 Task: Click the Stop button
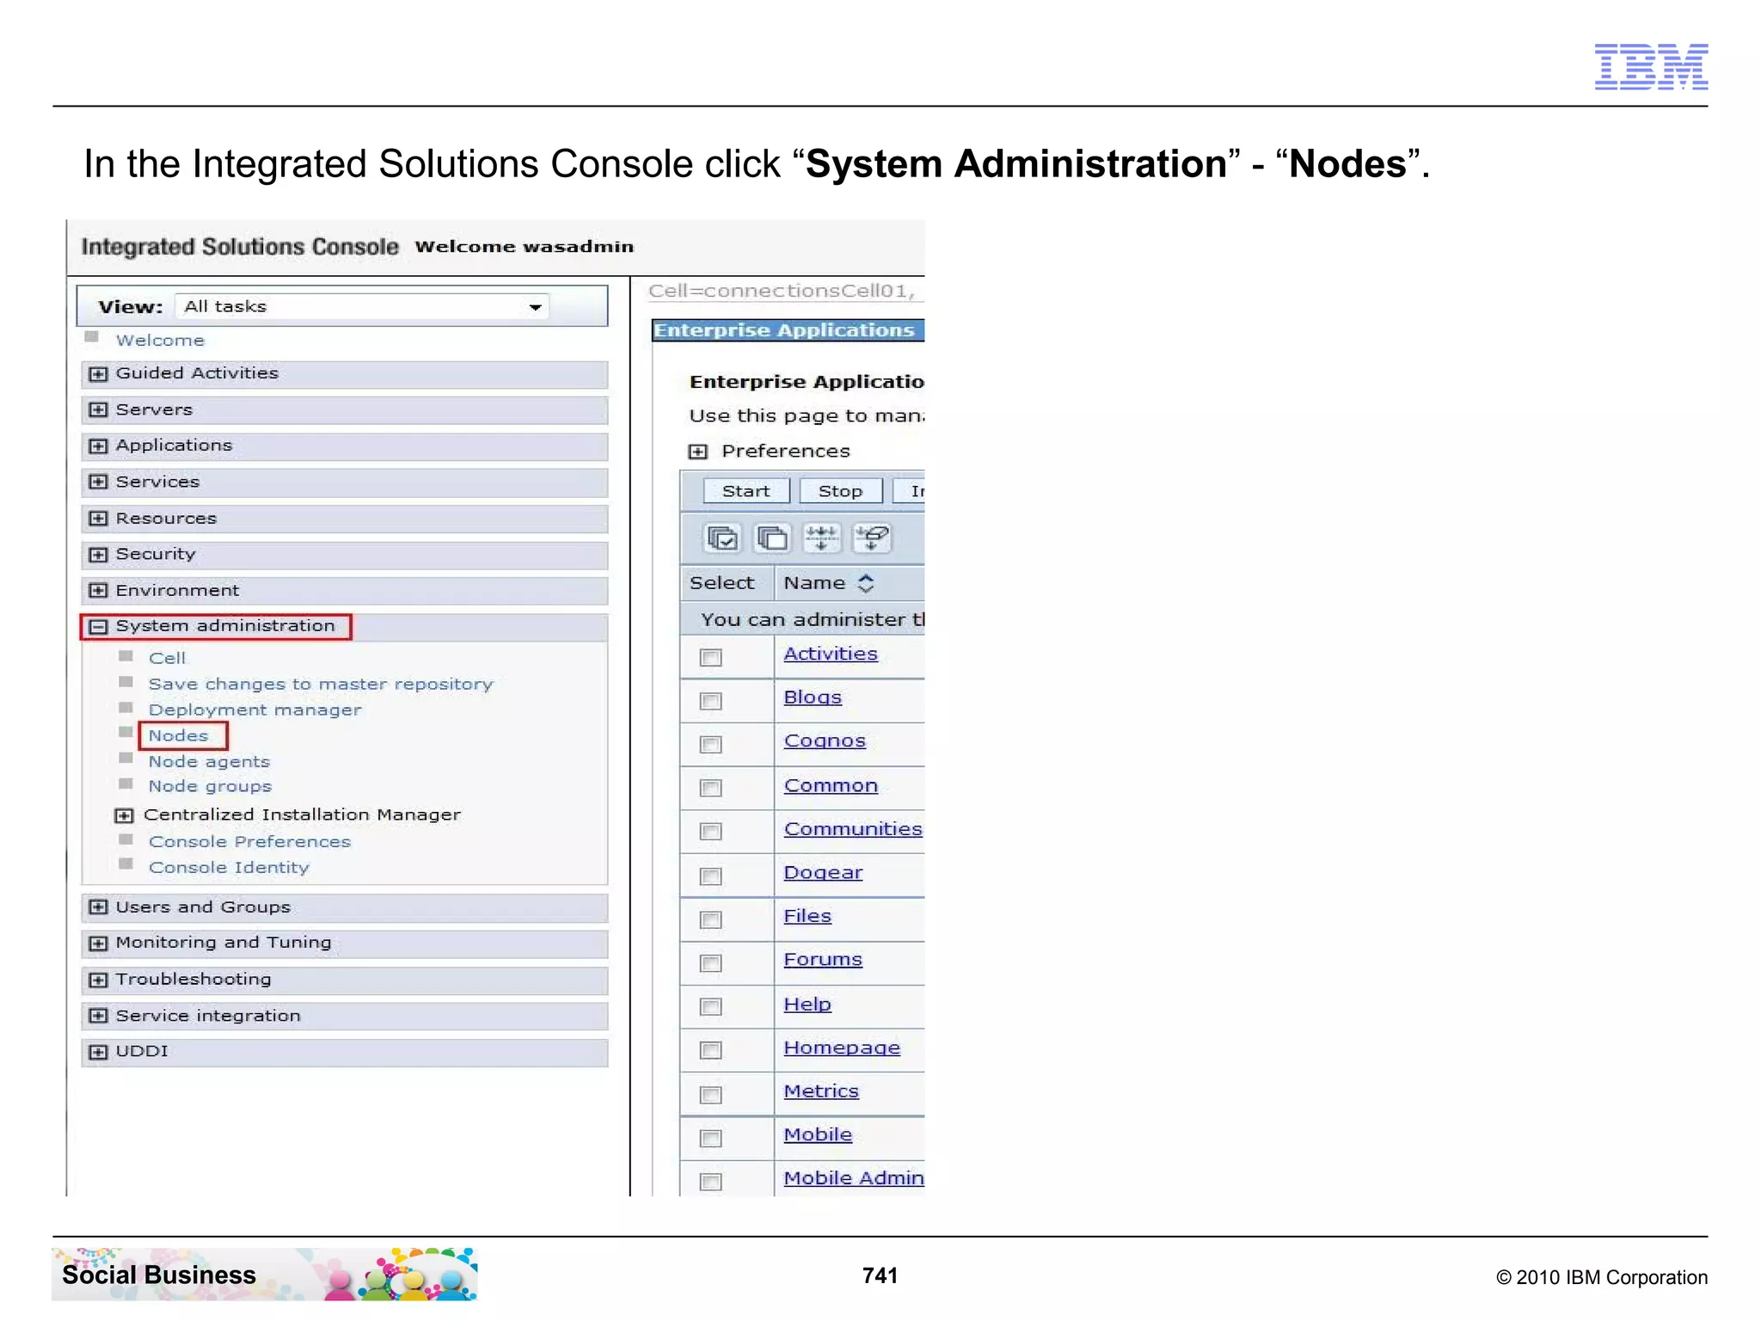(x=840, y=491)
